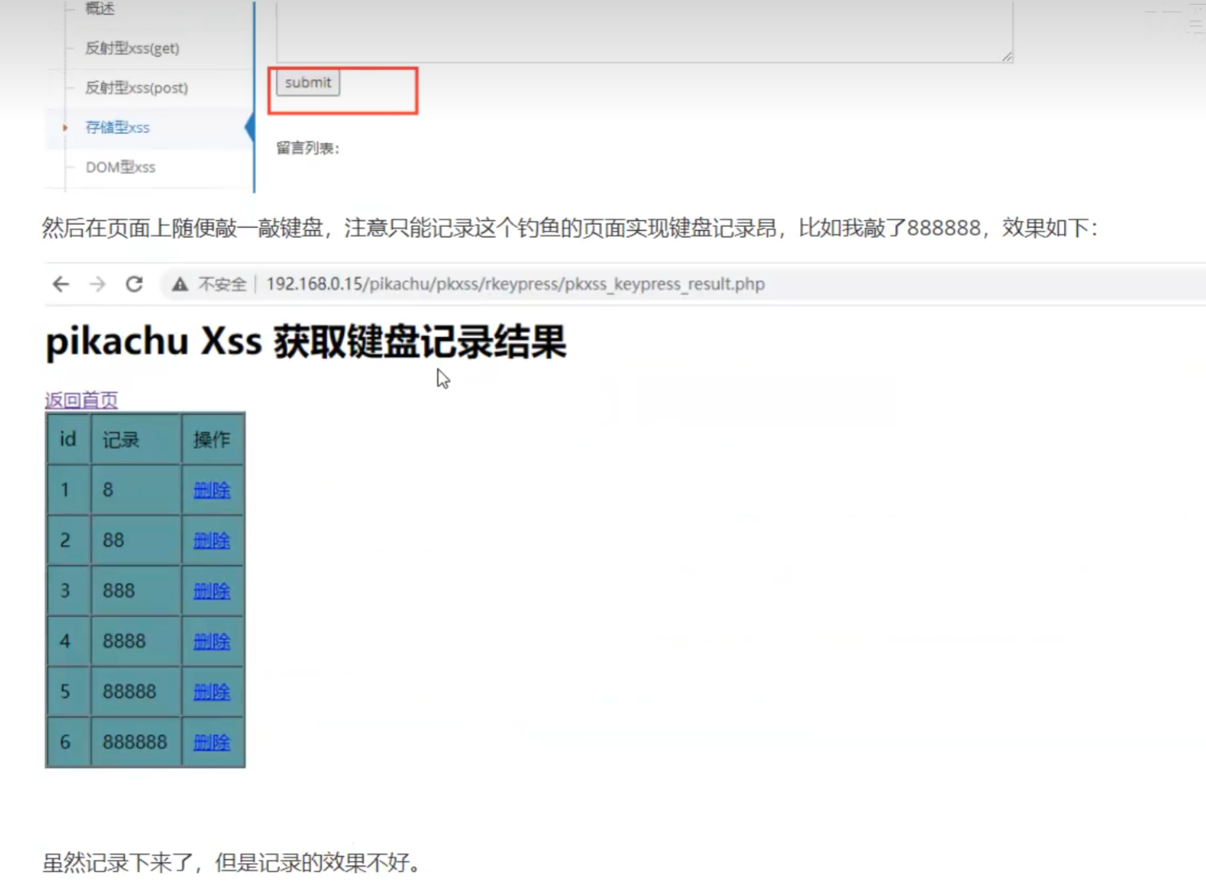Delete the record with id 3
This screenshot has height=889, width=1206.
point(212,591)
